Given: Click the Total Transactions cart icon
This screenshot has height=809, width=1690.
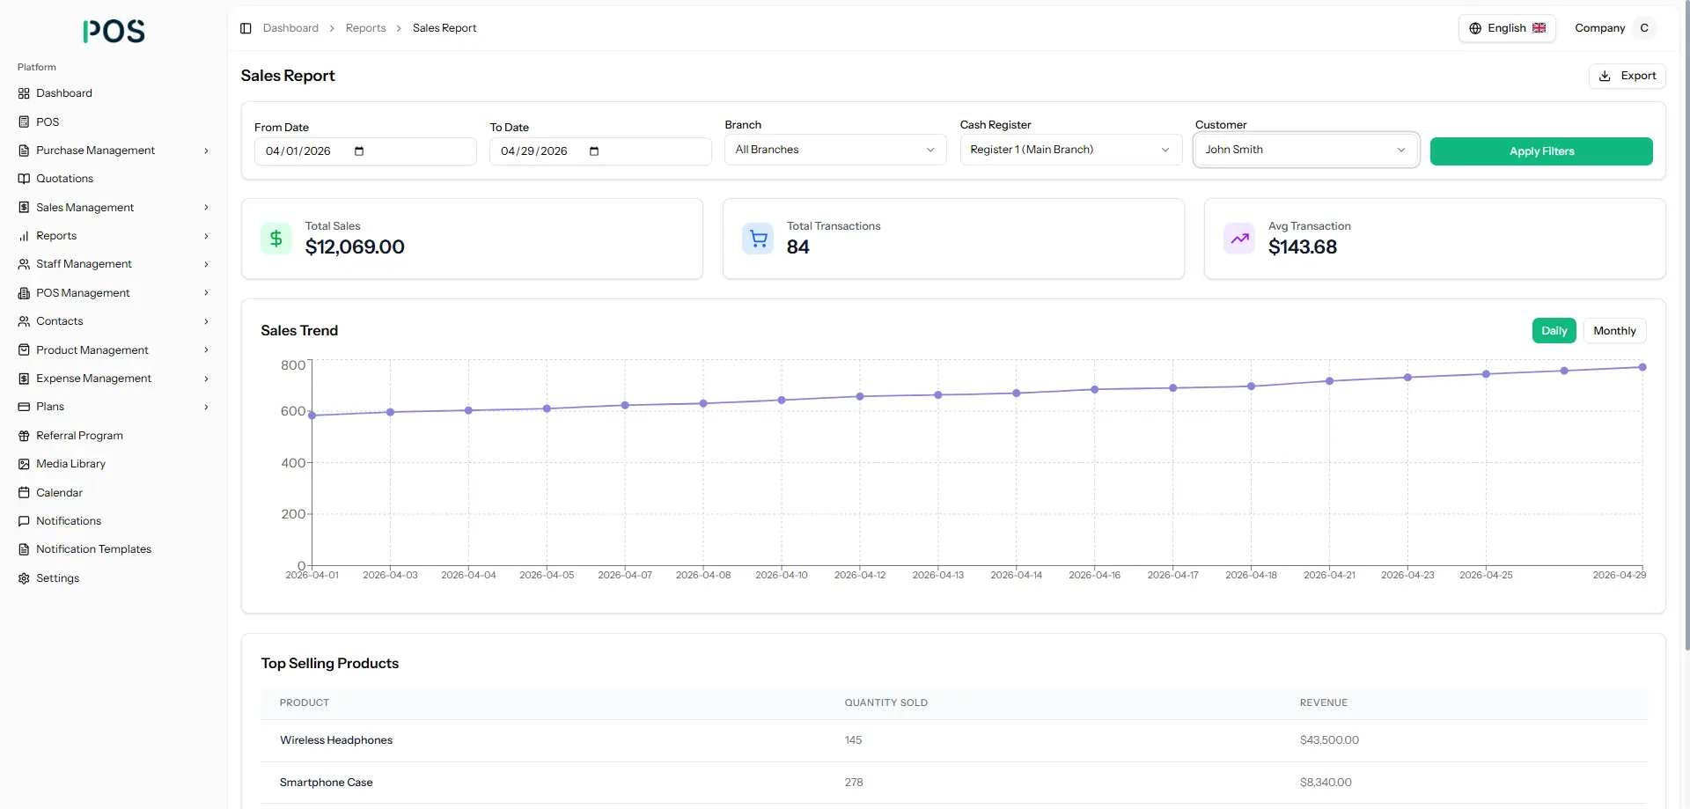Looking at the screenshot, I should [x=758, y=239].
